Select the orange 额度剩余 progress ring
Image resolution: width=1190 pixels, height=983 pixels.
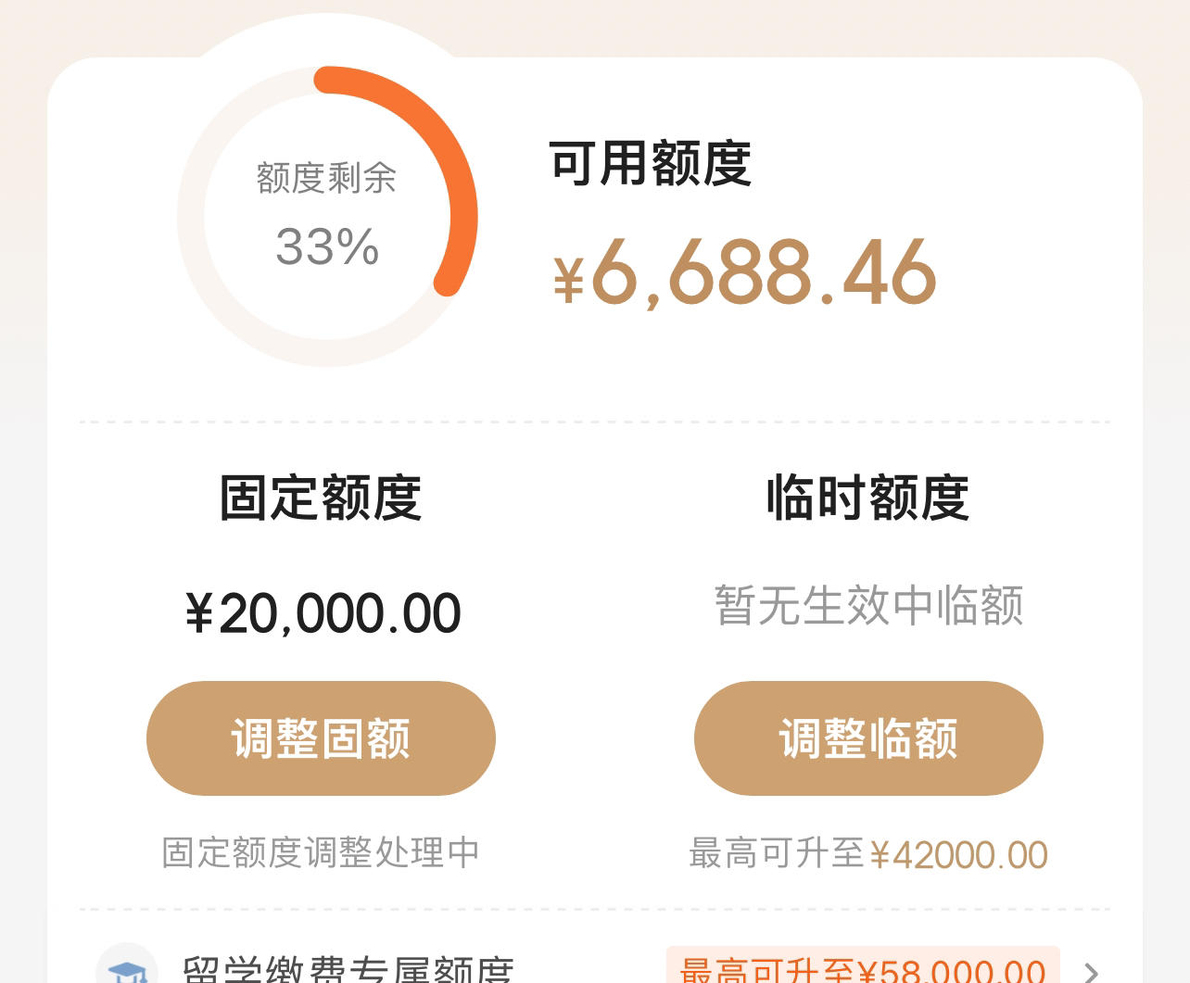pos(327,216)
